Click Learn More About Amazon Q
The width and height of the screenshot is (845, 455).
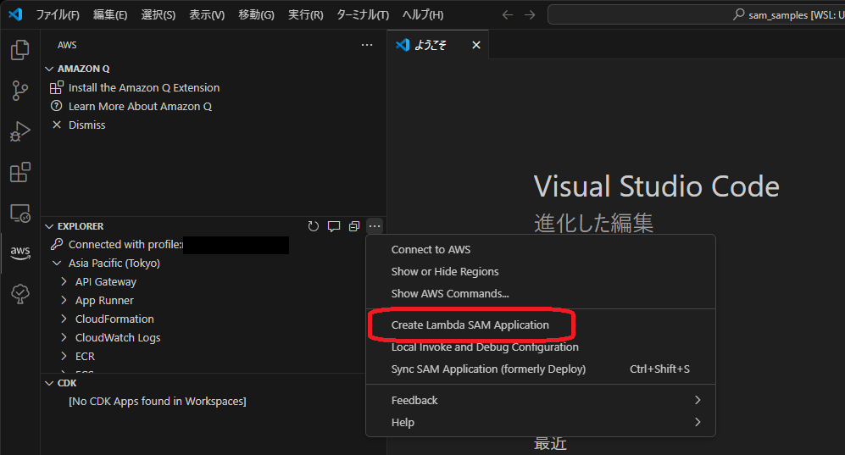(140, 106)
